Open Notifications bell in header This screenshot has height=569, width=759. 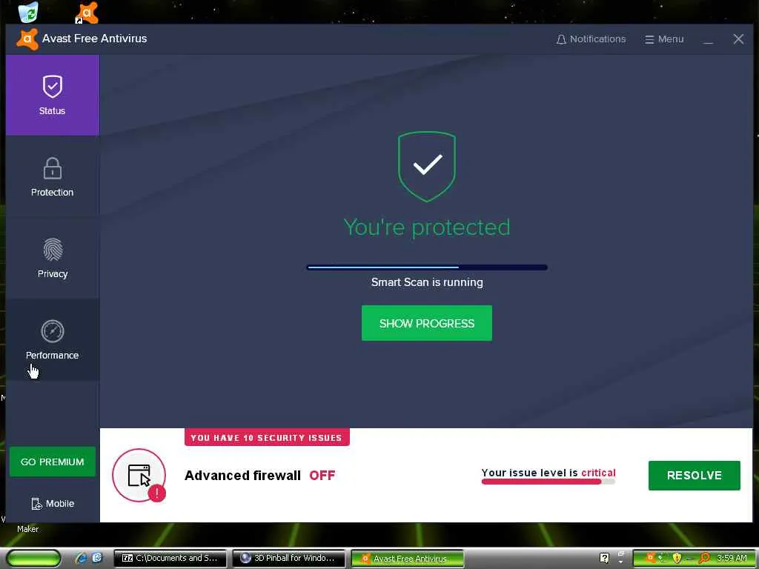tap(591, 39)
